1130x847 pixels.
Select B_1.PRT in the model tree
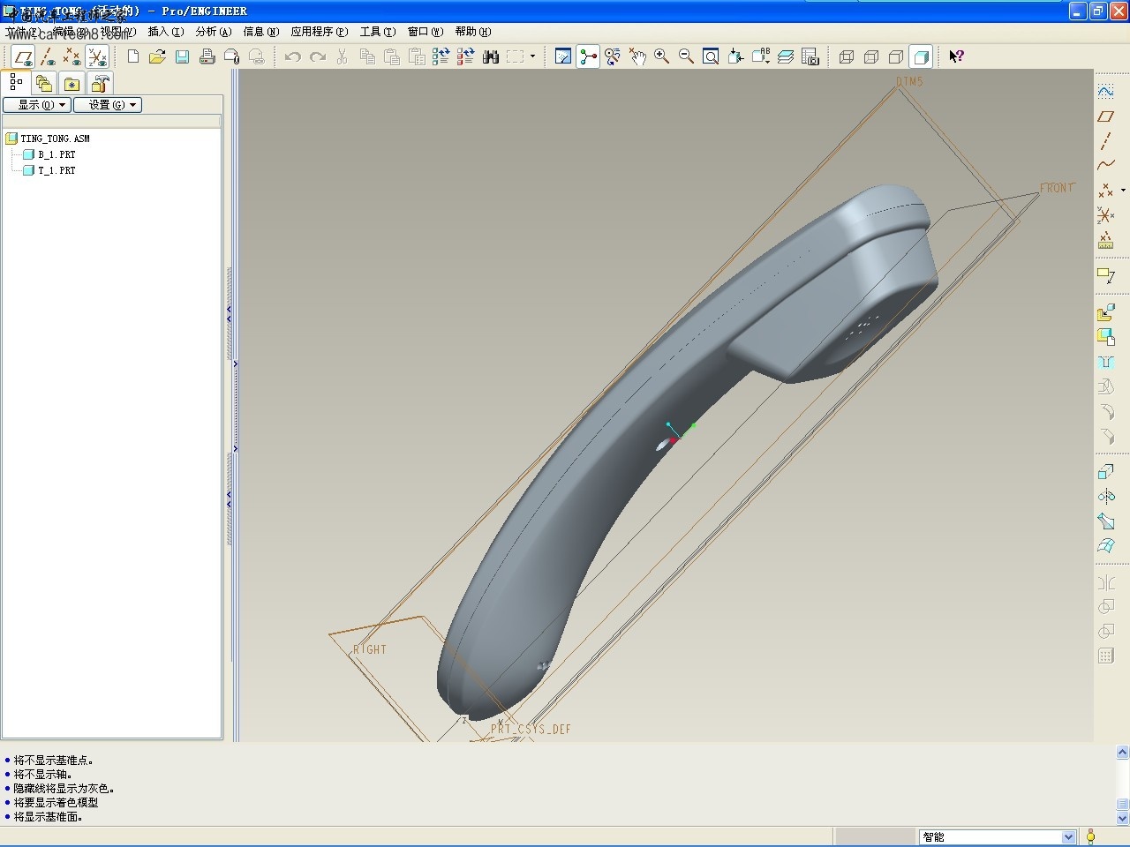56,154
